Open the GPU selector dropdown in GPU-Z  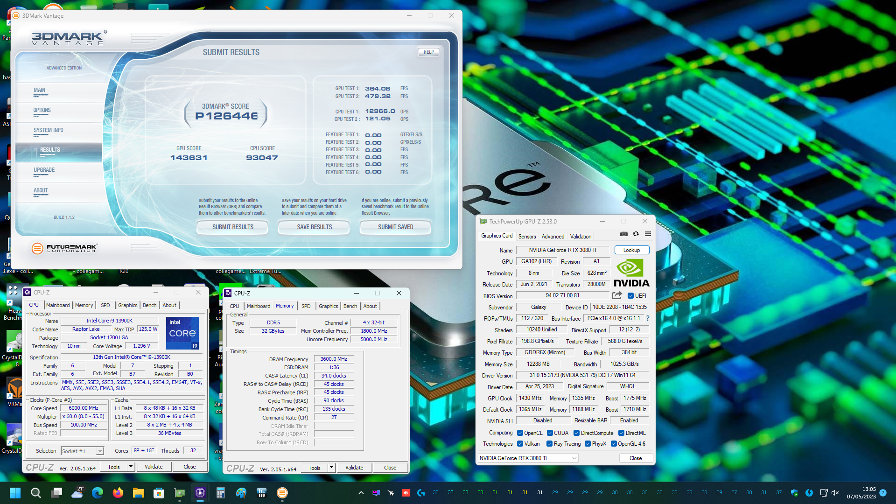pyautogui.click(x=528, y=458)
